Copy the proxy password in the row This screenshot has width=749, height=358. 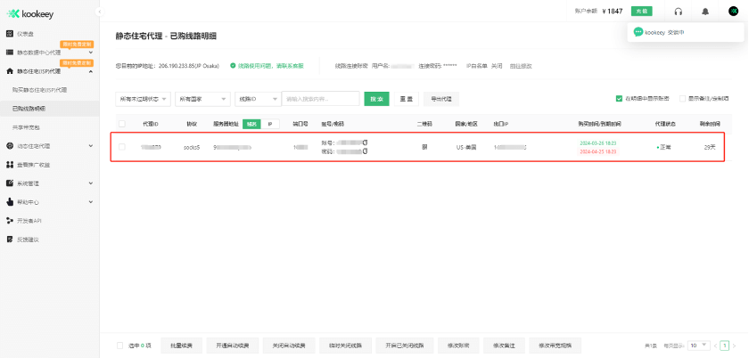point(365,151)
